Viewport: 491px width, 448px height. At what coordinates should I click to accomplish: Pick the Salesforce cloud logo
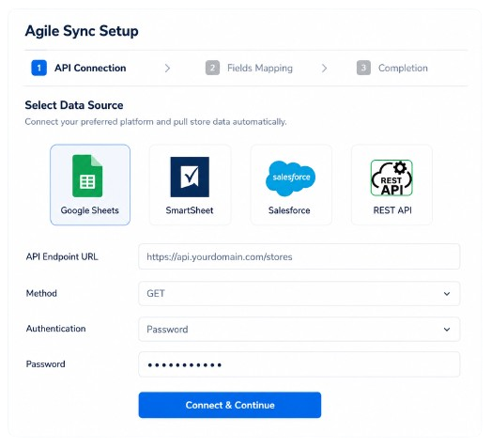(291, 178)
